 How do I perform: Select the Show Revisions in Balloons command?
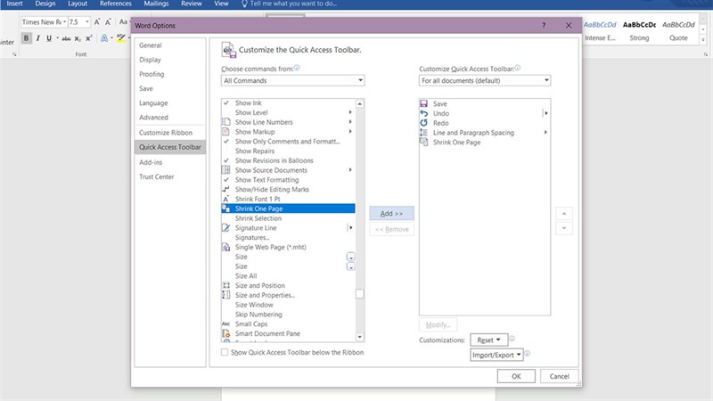[x=288, y=160]
